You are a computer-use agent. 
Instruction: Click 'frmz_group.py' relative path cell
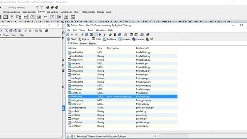143,100
